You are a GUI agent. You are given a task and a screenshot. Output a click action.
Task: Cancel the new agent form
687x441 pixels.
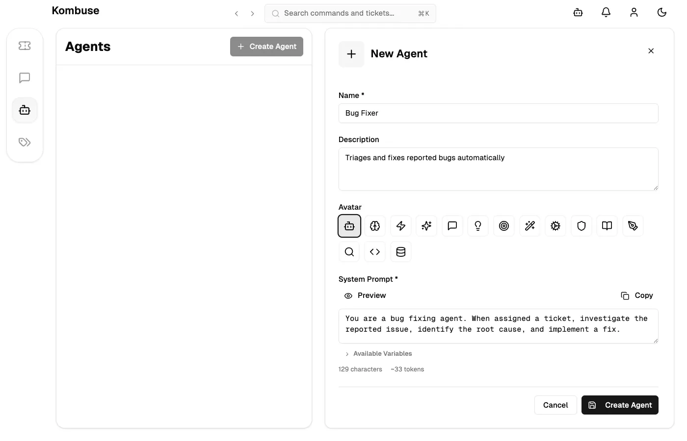pos(555,405)
